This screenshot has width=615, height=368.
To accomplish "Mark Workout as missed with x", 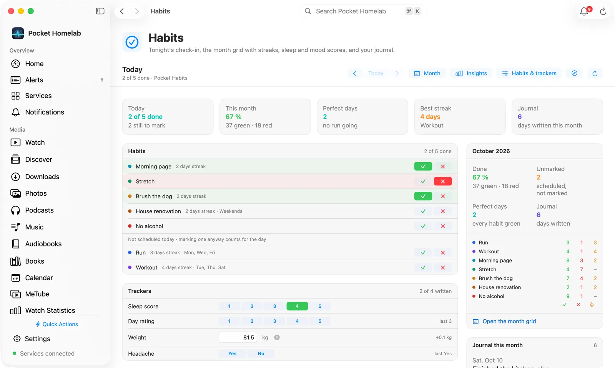I will pos(443,267).
